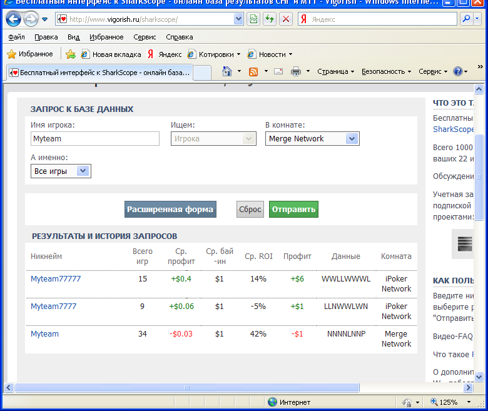The width and height of the screenshot is (488, 411).
Task: Click the Home page house icon
Action: (x=227, y=71)
